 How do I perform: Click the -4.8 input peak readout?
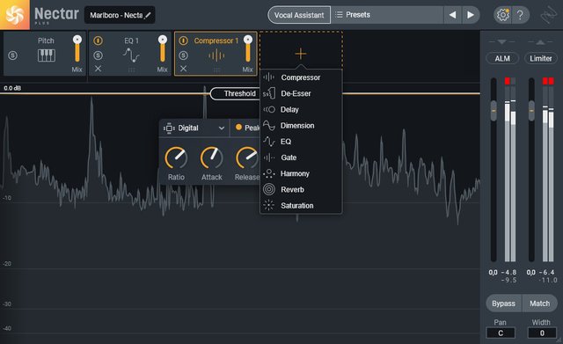point(508,272)
